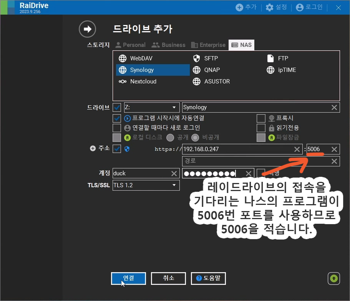Click the 연결 connect button
Screen dimensions: 350x301
129,278
